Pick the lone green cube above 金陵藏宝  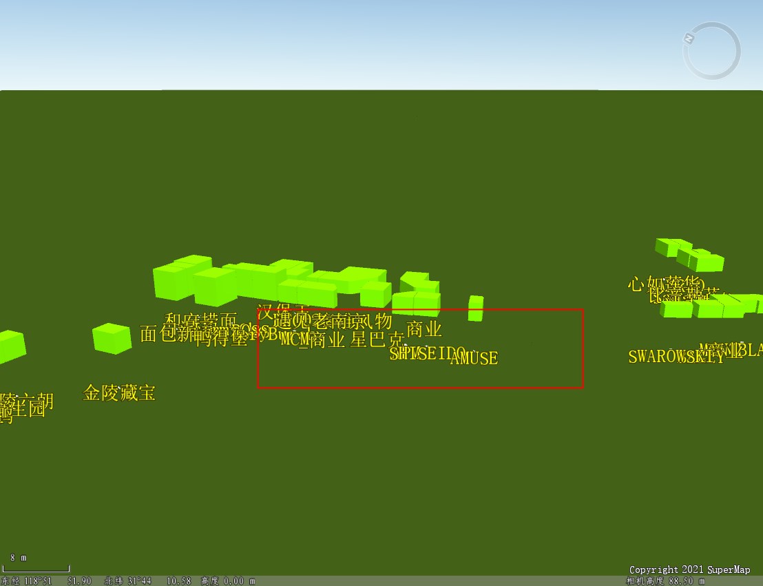pos(112,338)
